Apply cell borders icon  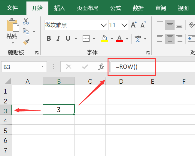coord(86,39)
